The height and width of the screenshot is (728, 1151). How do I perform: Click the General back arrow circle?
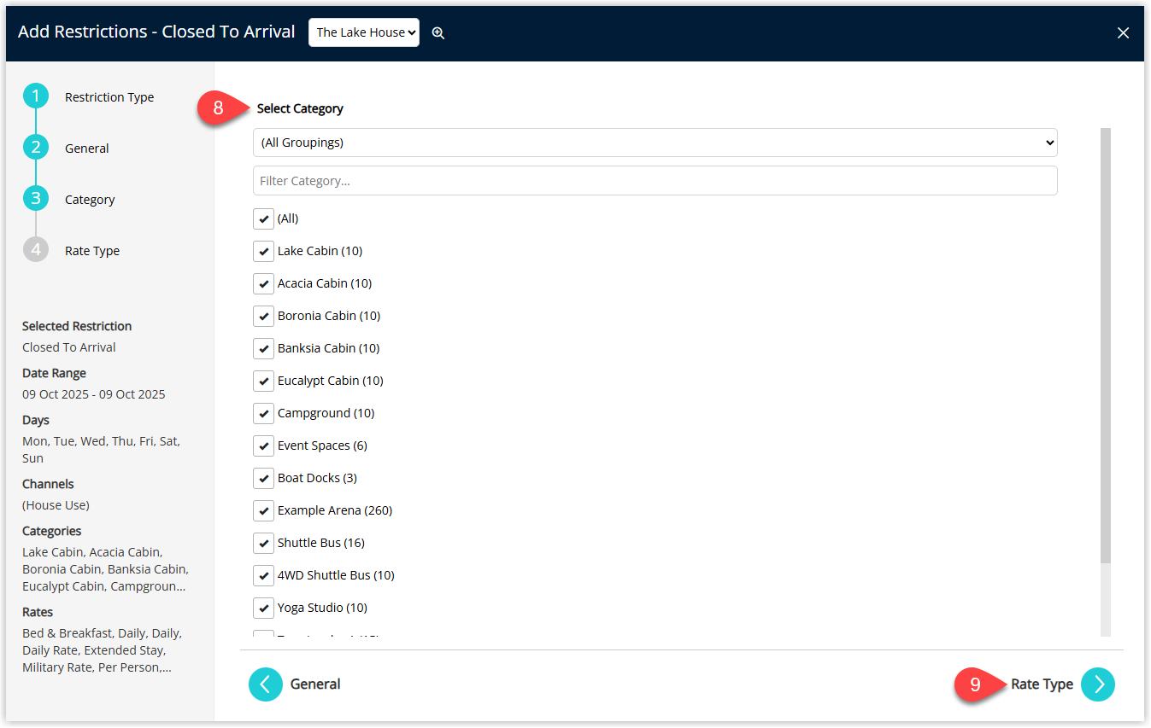(x=266, y=684)
